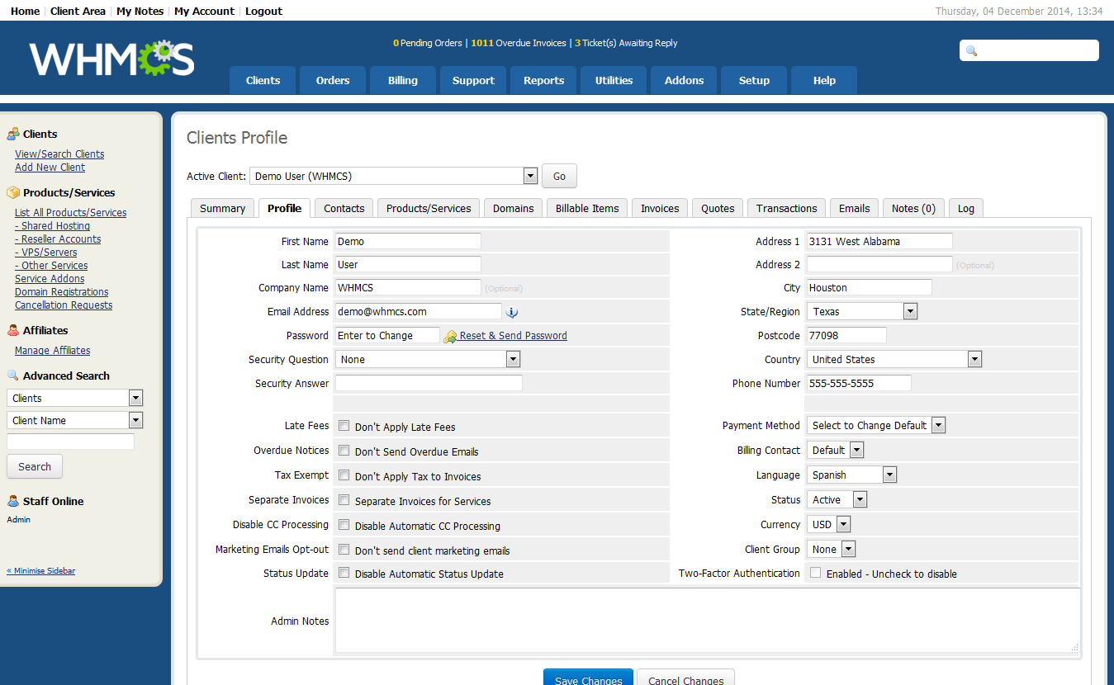This screenshot has width=1114, height=685.
Task: Check Don't send client marketing emails
Action: tap(344, 550)
